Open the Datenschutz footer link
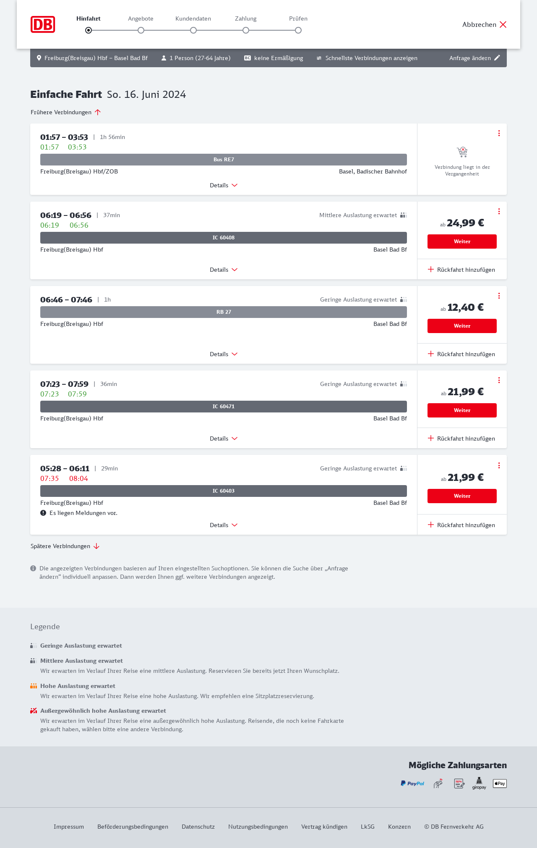The image size is (537, 848). click(198, 827)
